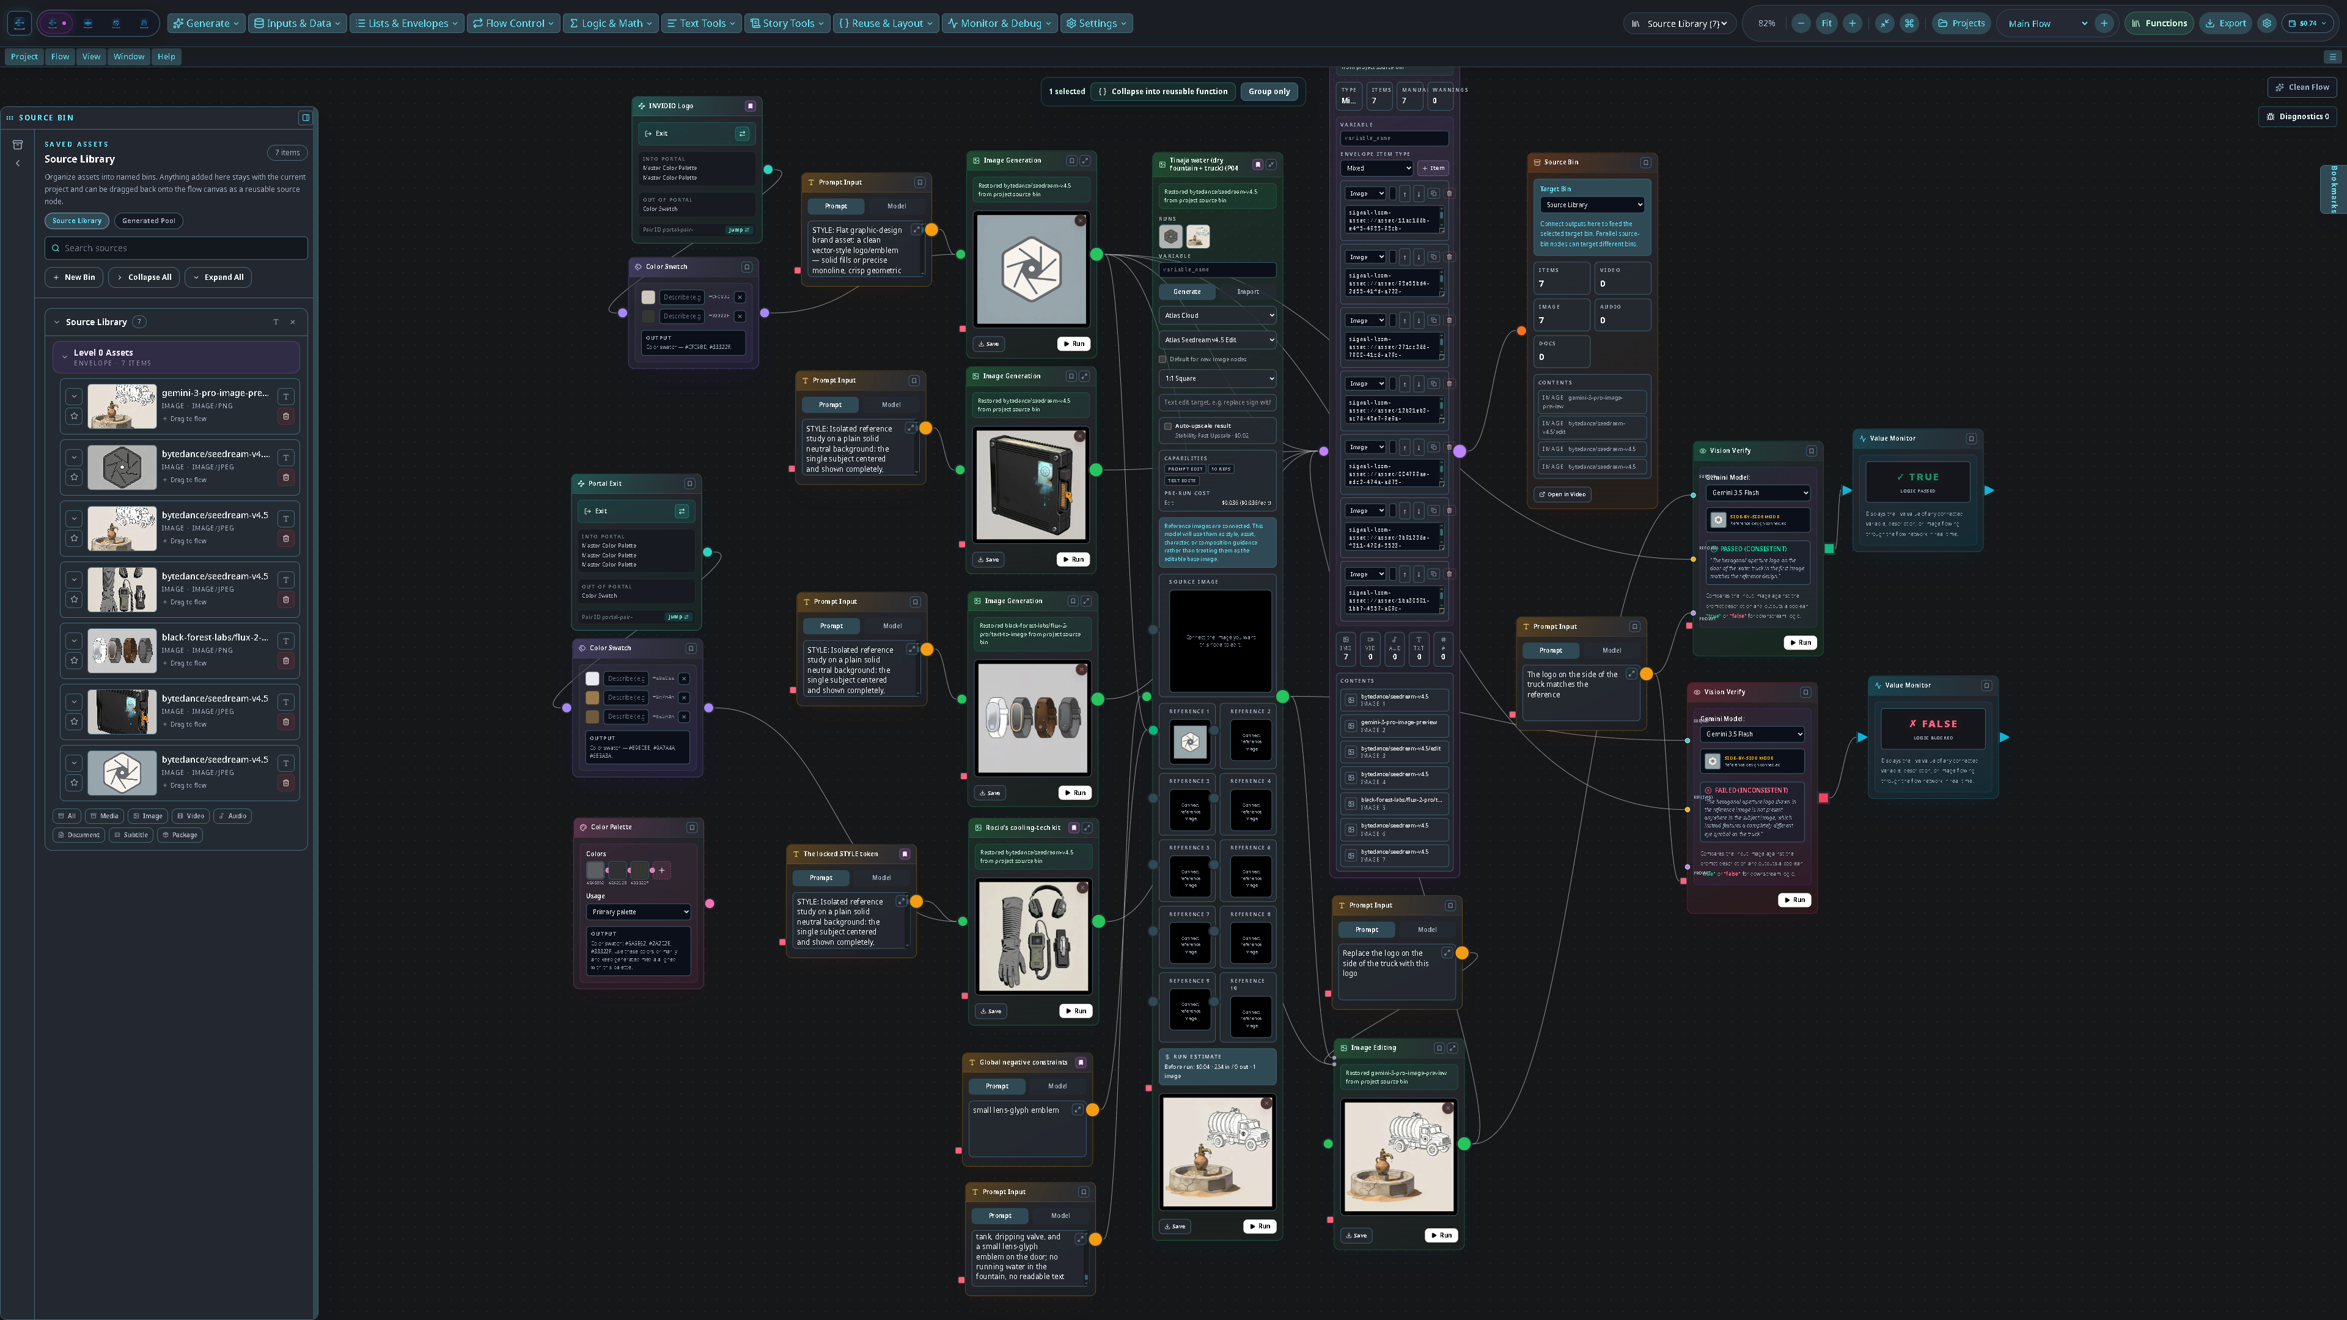
Task: Toggle Default for new image nodes checkbox
Action: point(1162,360)
